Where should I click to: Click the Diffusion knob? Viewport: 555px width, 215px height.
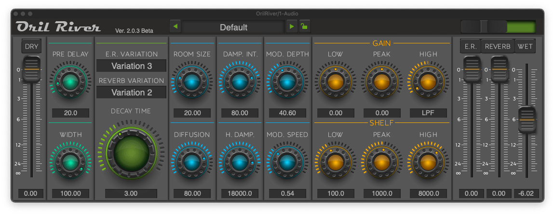[192, 162]
